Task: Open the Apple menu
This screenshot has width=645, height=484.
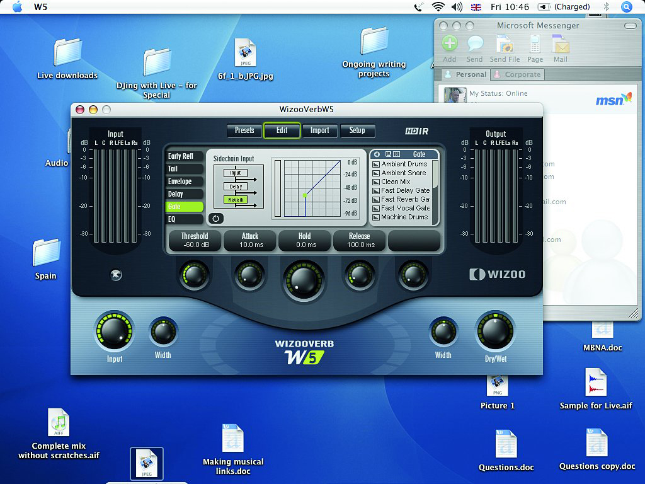Action: [17, 7]
